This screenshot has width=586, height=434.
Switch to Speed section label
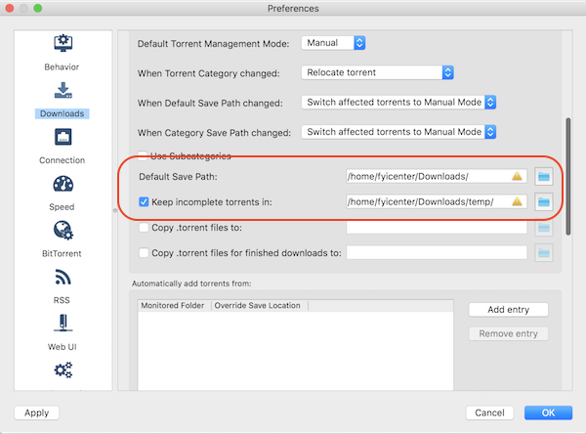tap(62, 207)
